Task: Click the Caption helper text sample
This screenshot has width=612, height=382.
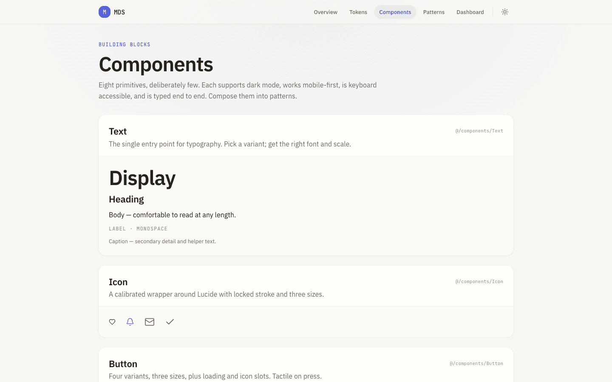Action: (162, 241)
